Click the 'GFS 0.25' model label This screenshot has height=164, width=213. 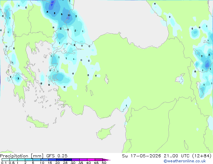click(57, 156)
